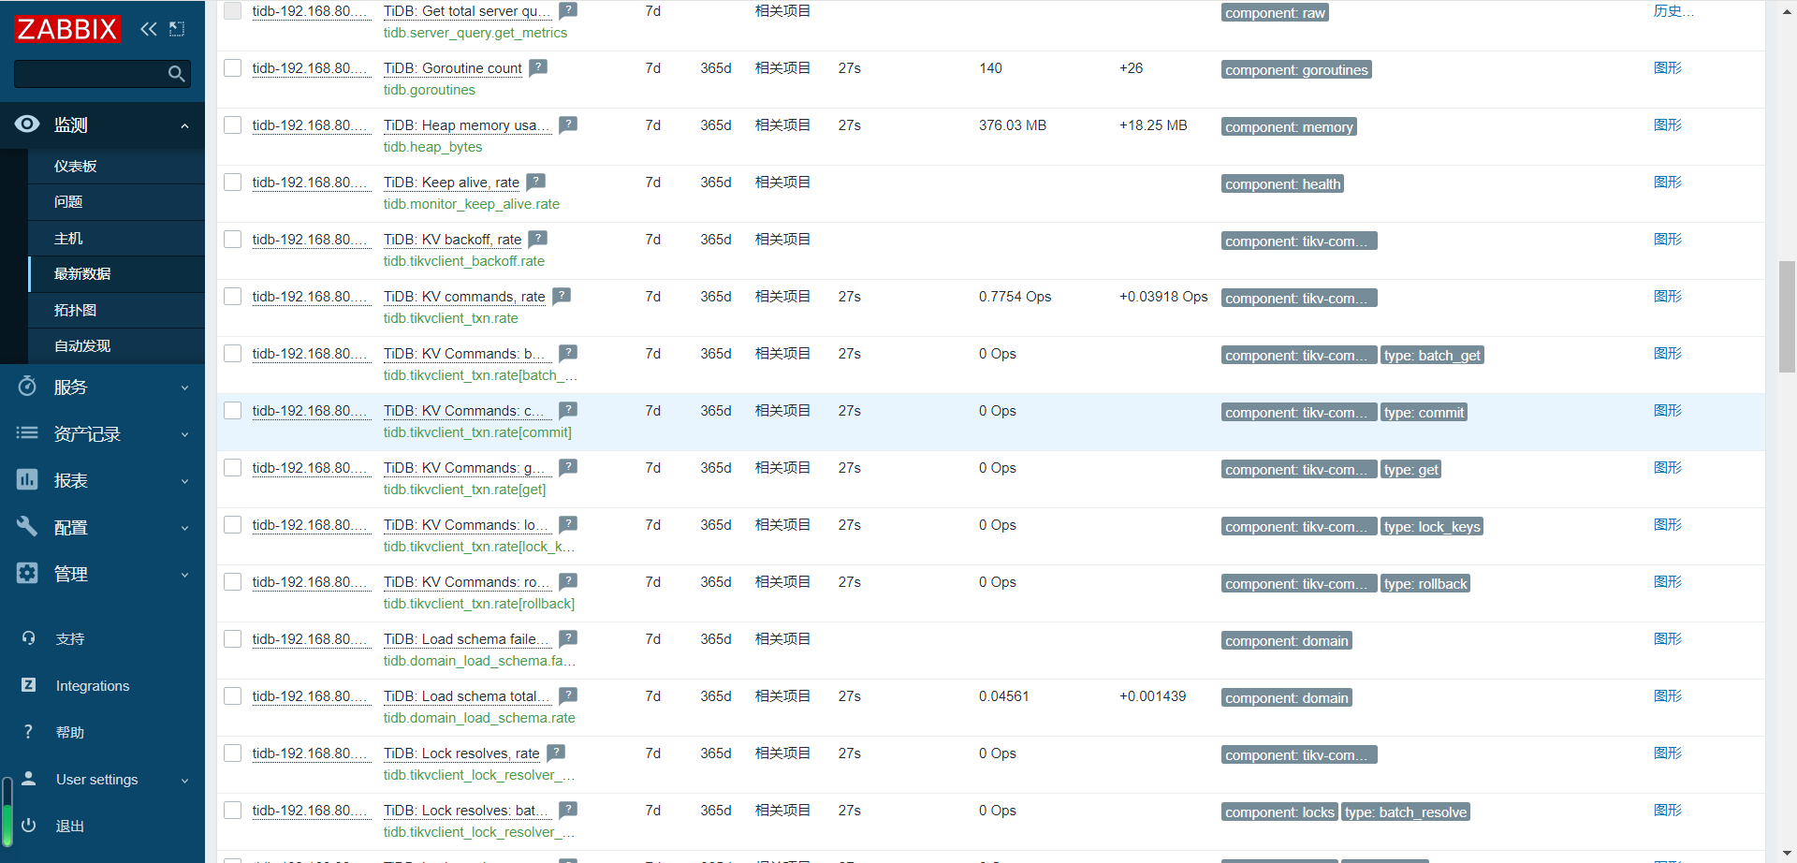Select checkbox for TiDB: KV commands, rate row

click(x=233, y=297)
